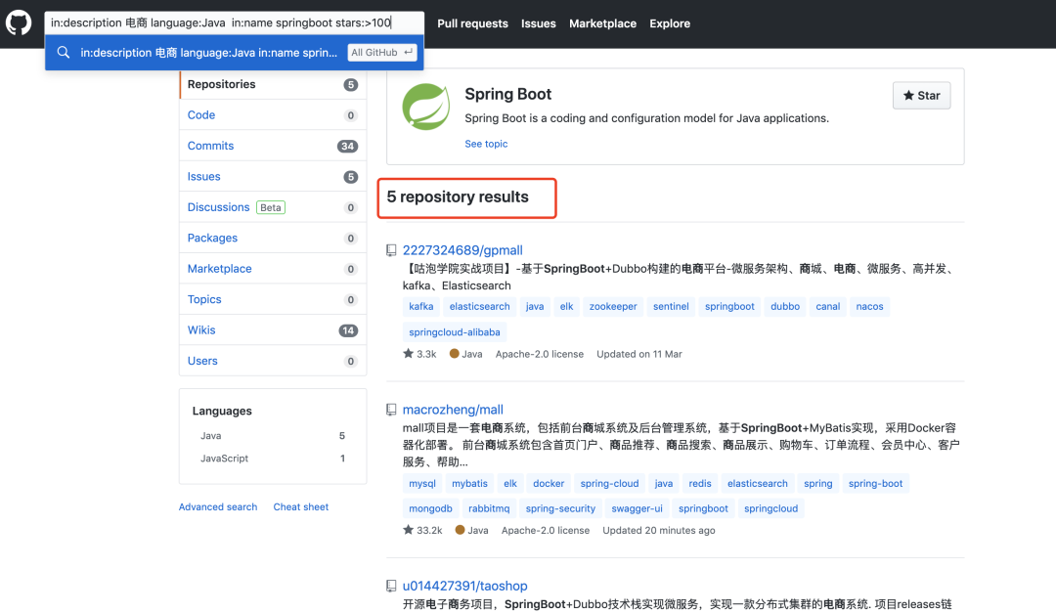The width and height of the screenshot is (1056, 613).
Task: Click the repo icon beside 2227324689/gpmall
Action: [x=391, y=250]
